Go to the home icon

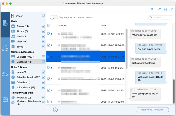165,9
